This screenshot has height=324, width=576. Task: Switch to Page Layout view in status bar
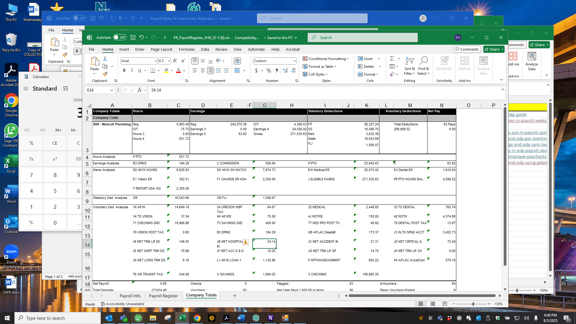pyautogui.click(x=433, y=304)
